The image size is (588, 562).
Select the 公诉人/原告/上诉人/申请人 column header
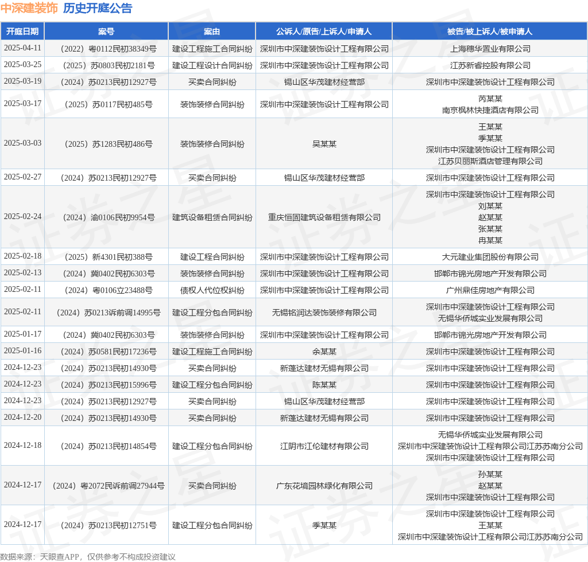click(x=324, y=32)
